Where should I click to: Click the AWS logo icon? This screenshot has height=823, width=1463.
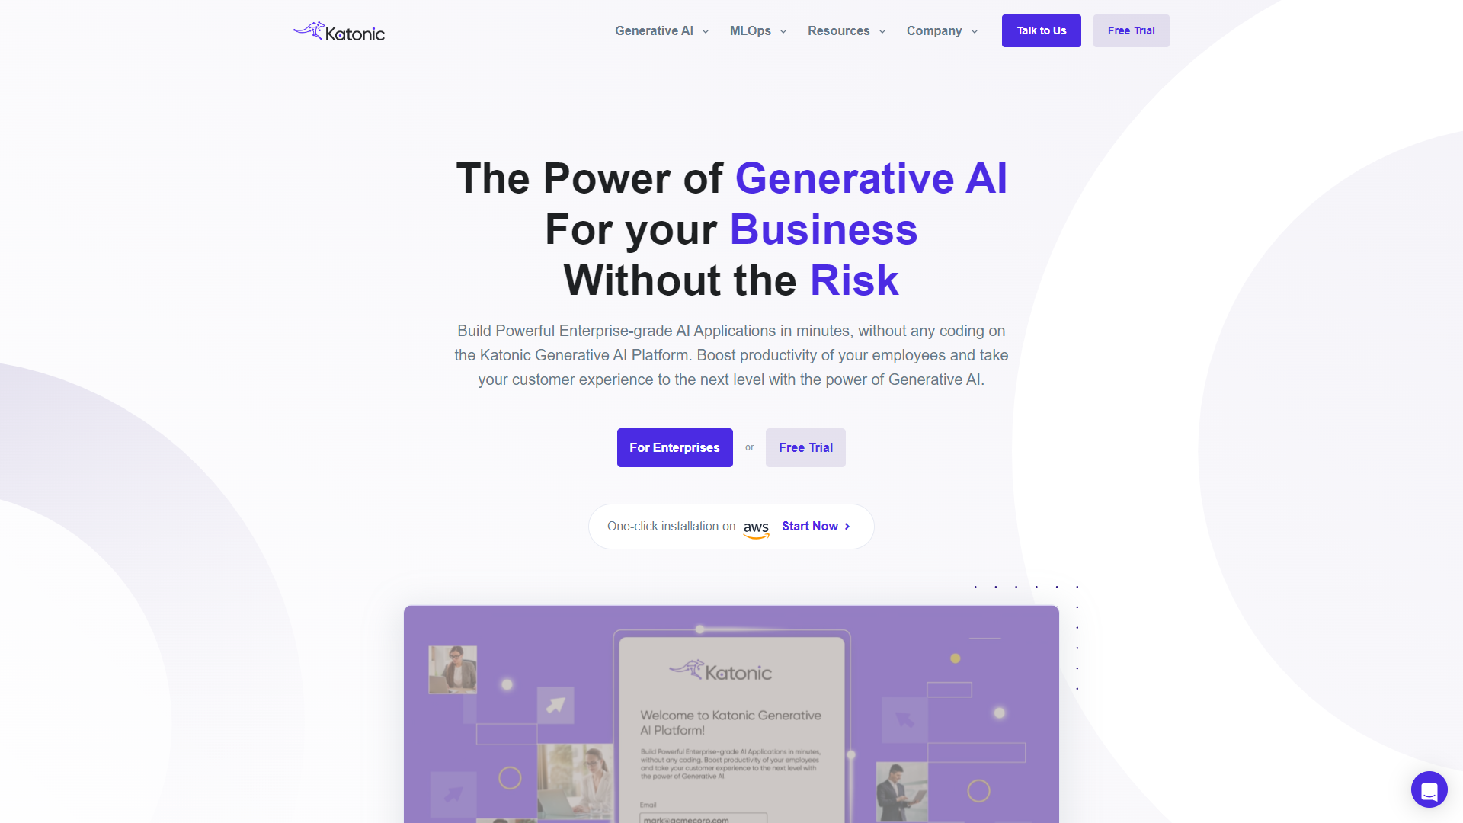point(756,527)
